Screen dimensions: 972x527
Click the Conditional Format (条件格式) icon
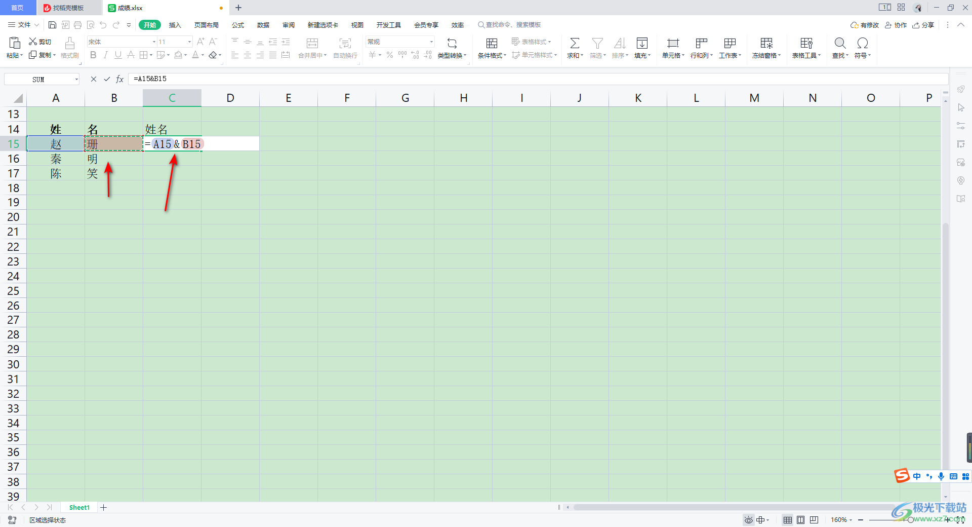point(492,43)
